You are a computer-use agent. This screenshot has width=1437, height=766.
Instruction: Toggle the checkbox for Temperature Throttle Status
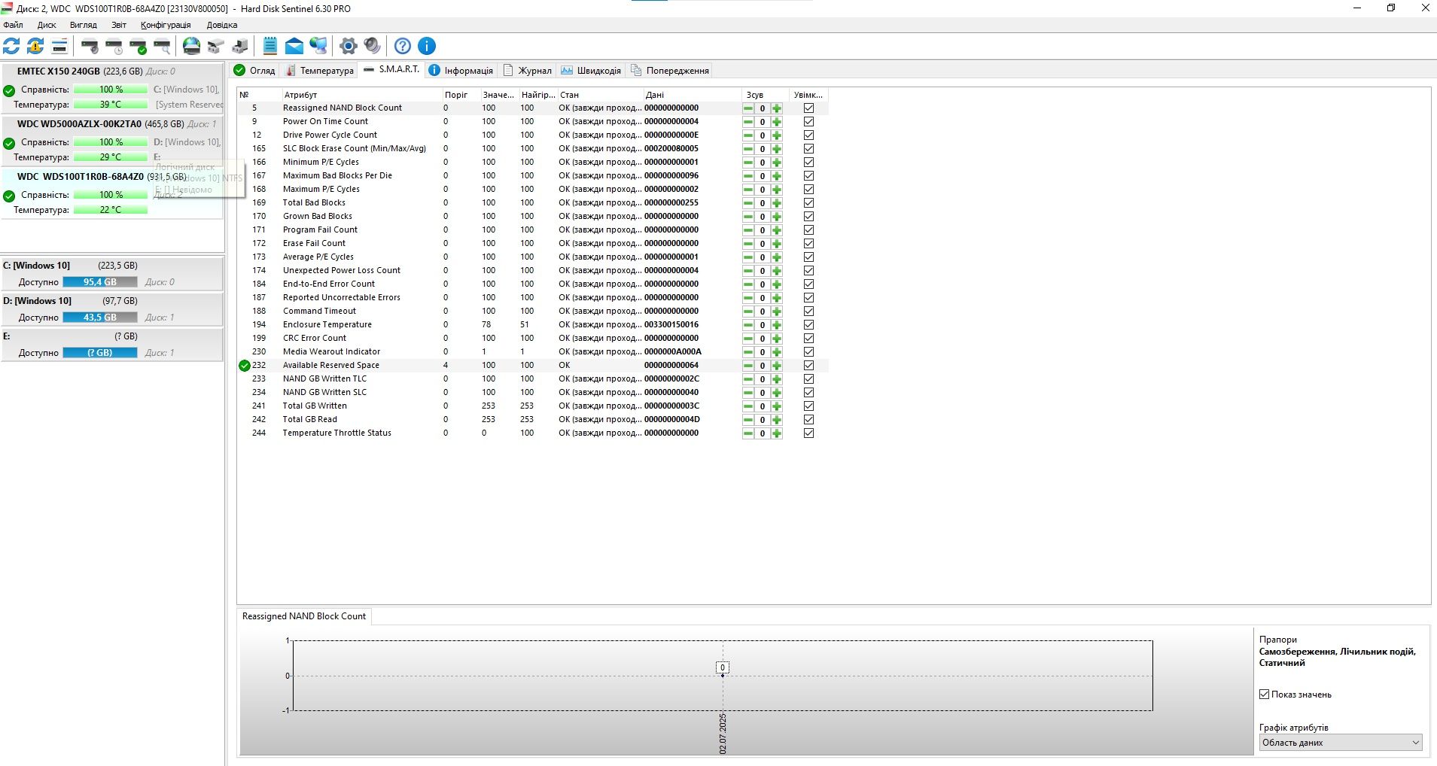tap(808, 433)
